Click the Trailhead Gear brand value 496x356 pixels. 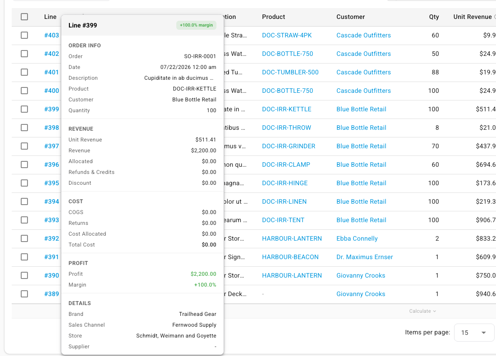197,314
